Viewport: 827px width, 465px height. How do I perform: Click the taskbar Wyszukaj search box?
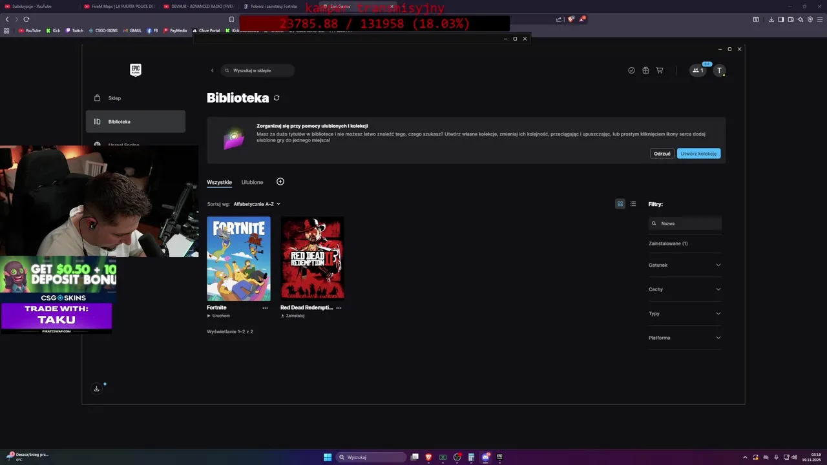pyautogui.click(x=370, y=457)
